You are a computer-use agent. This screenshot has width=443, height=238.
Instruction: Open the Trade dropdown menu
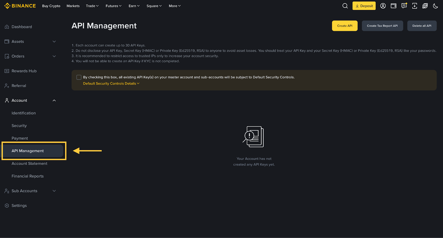pyautogui.click(x=92, y=6)
